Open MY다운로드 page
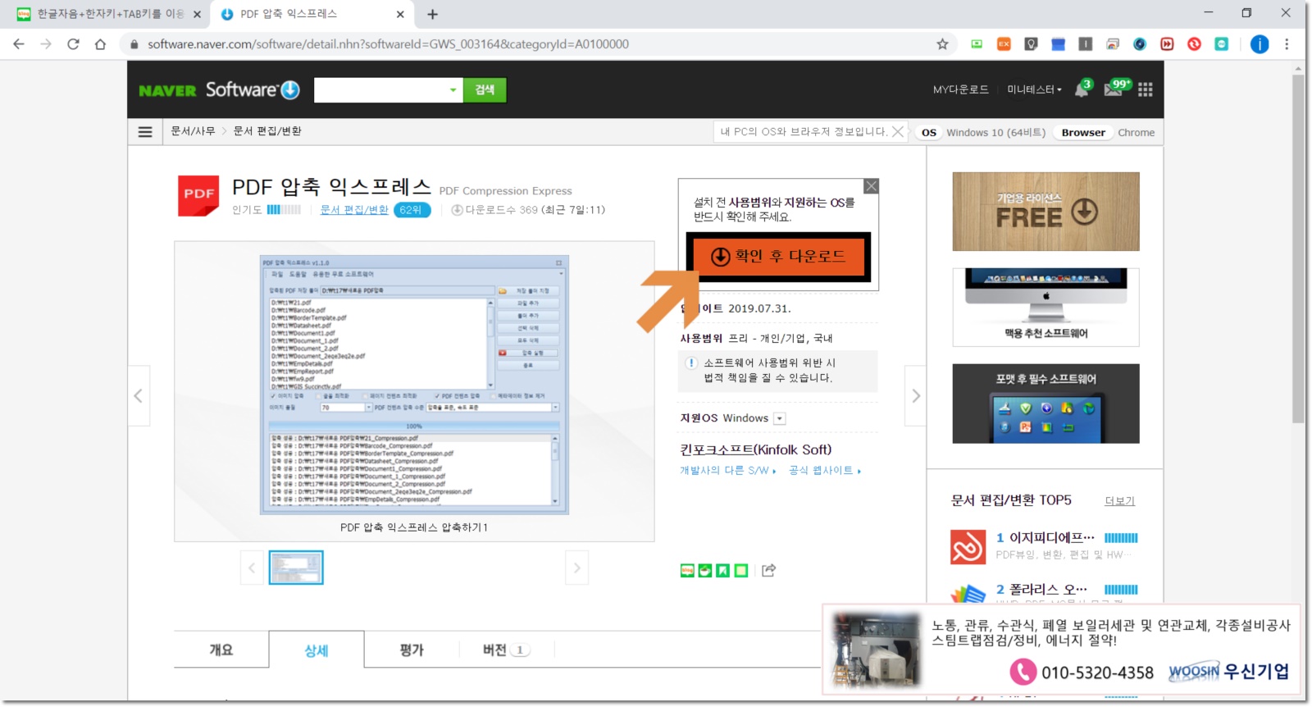1312x707 pixels. 960,89
